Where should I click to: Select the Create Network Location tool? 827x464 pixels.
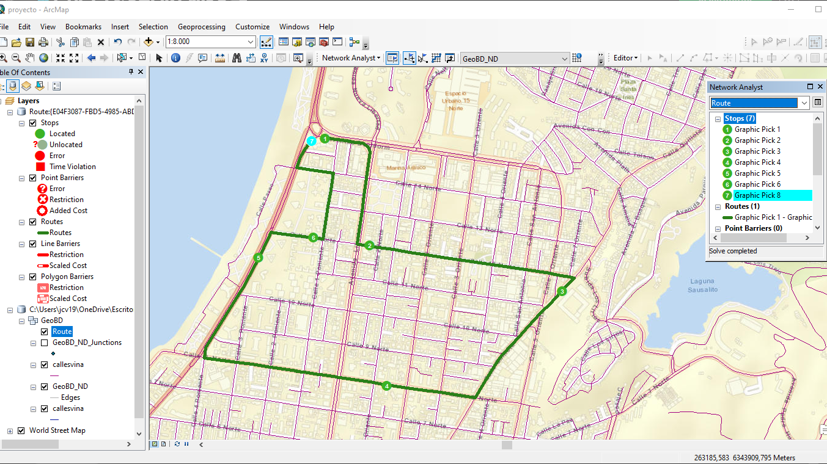[x=409, y=58]
